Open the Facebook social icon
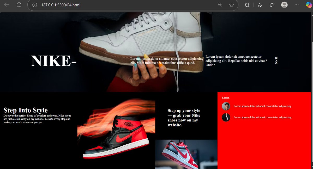Screen dimensions: 313x169 pyautogui.click(x=276, y=63)
